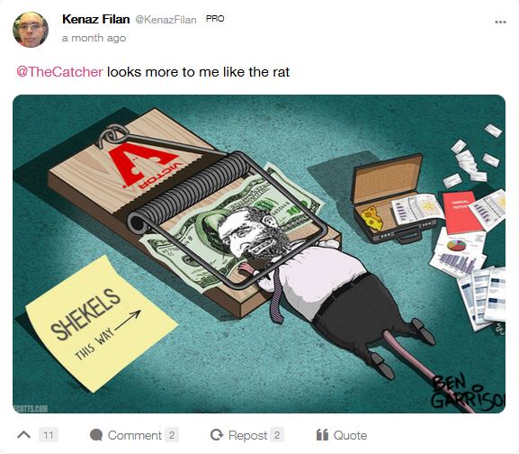Click the quotation marks Quote icon
Viewport: 519px width, 454px height.
click(322, 434)
